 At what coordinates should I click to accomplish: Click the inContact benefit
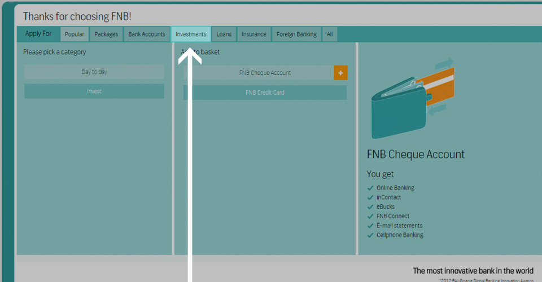coord(388,197)
